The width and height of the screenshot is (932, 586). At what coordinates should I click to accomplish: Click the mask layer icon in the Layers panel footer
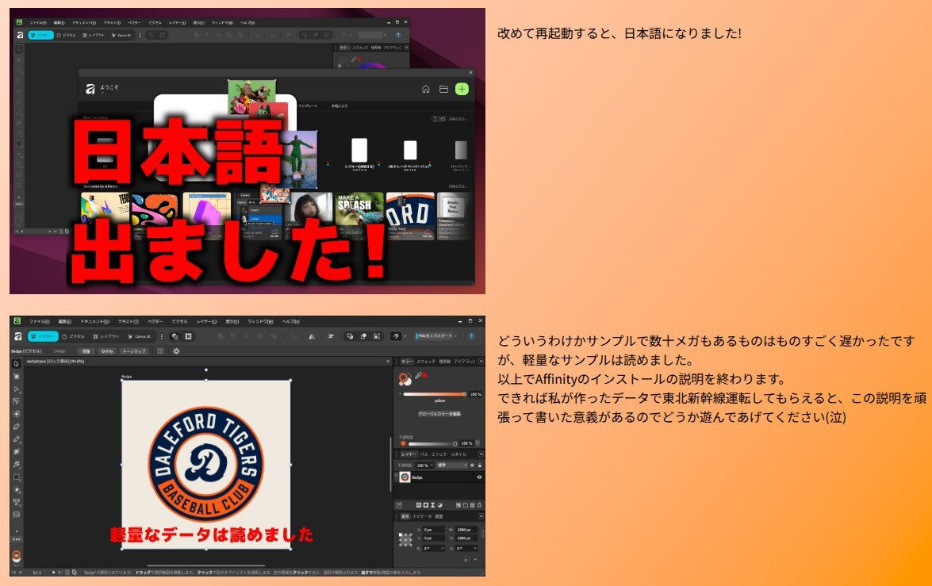click(426, 505)
